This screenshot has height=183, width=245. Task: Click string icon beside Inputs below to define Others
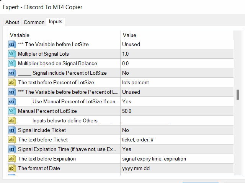click(x=12, y=121)
